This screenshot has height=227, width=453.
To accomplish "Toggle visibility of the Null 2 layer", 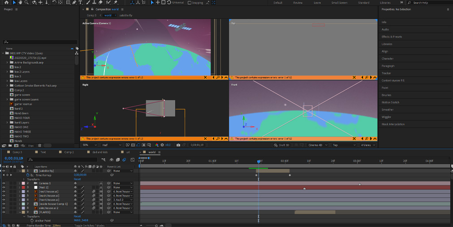I will [x=4, y=187].
